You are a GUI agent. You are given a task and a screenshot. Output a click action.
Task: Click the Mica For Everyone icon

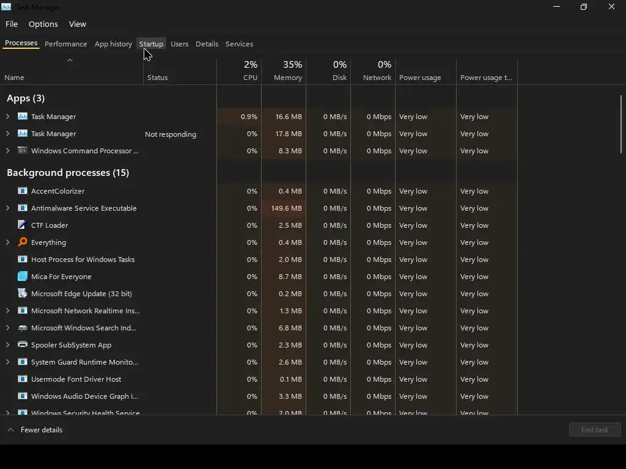click(x=23, y=277)
